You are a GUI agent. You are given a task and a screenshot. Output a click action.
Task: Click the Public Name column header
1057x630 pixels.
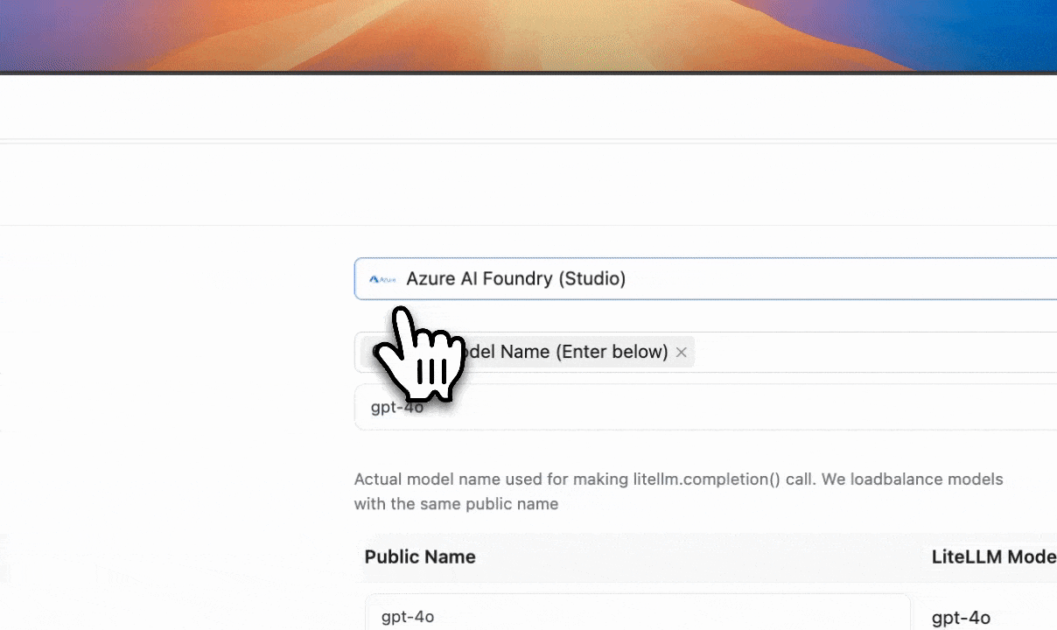[x=420, y=557]
